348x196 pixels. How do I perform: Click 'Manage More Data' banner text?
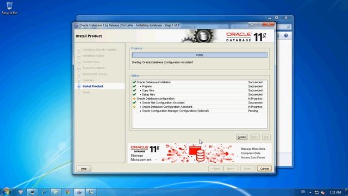click(253, 149)
